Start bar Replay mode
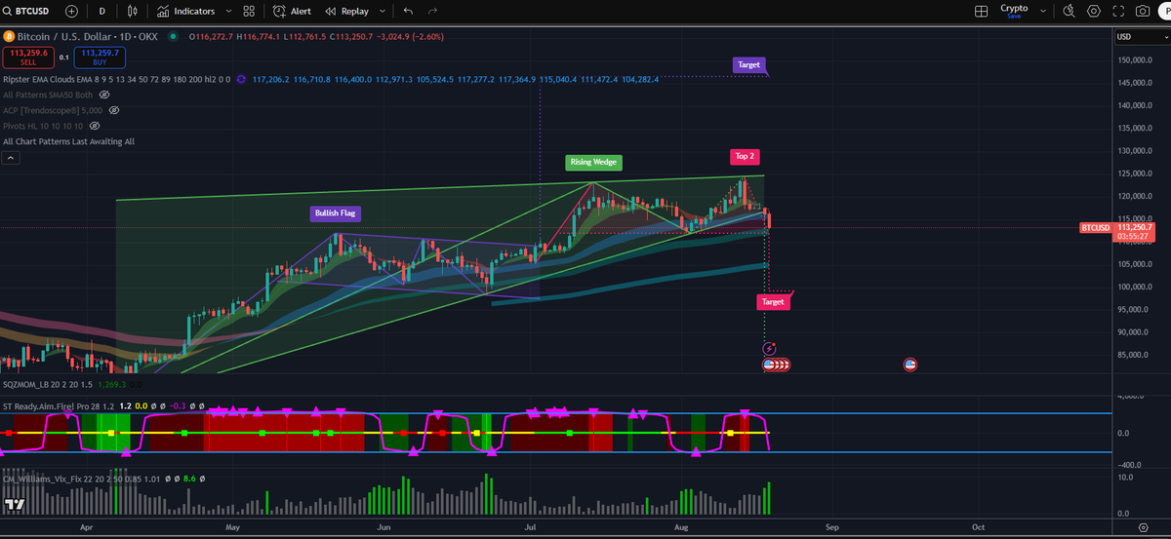 pyautogui.click(x=347, y=11)
